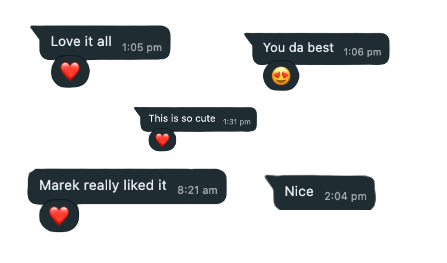
Task: Click the "Marek really liked it" text
Action: 103,185
